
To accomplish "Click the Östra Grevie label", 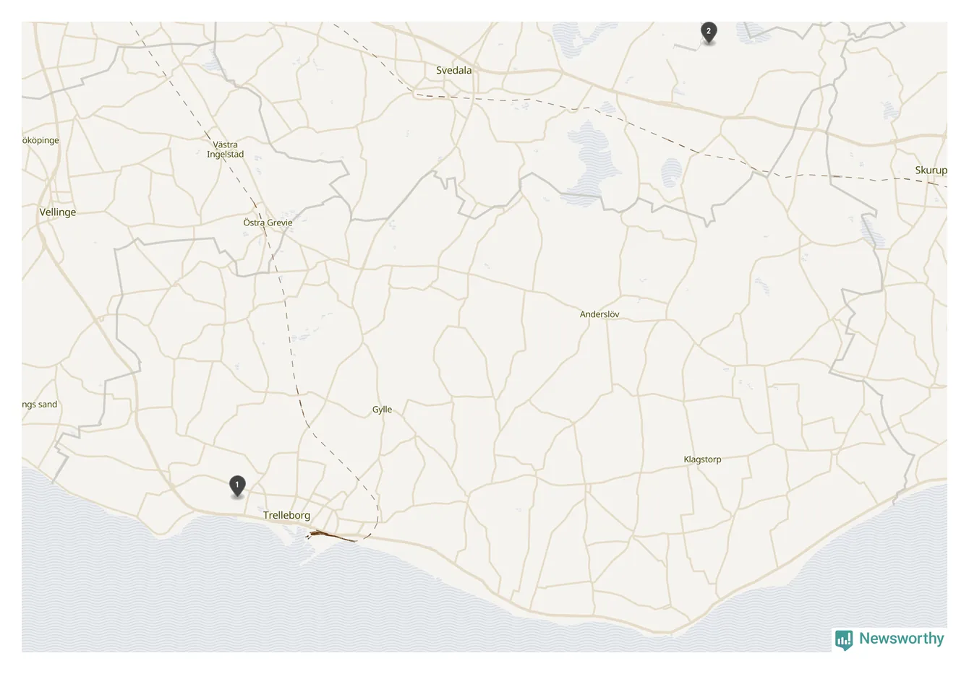I will tap(268, 222).
